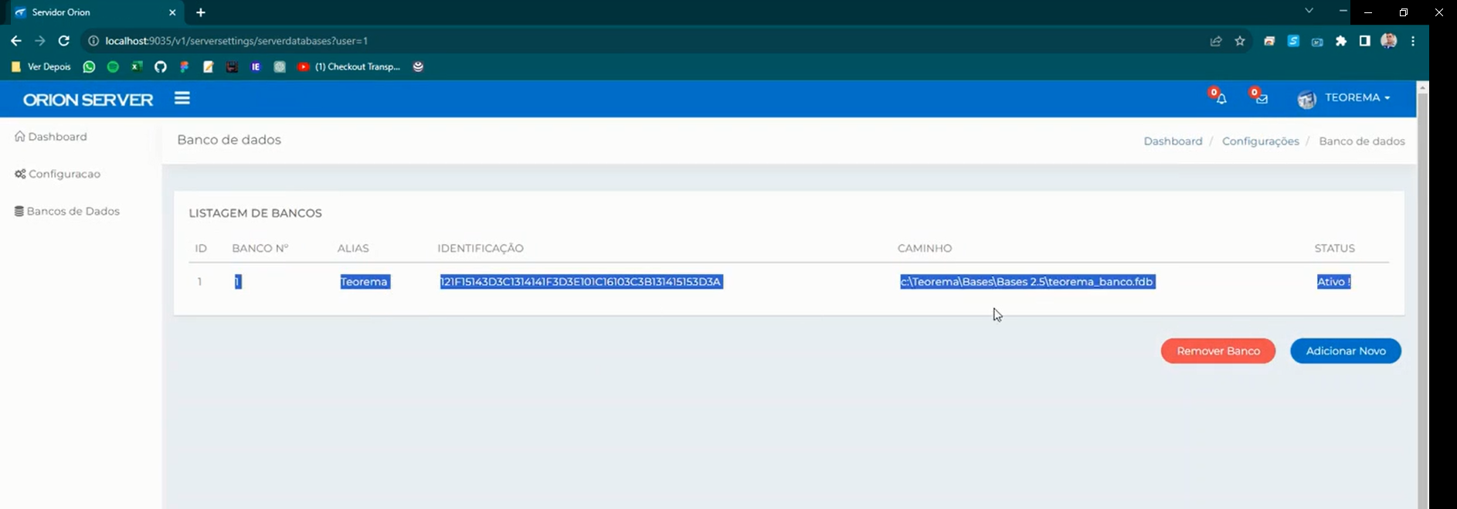Open the notepad pencil bookmark

click(x=208, y=67)
